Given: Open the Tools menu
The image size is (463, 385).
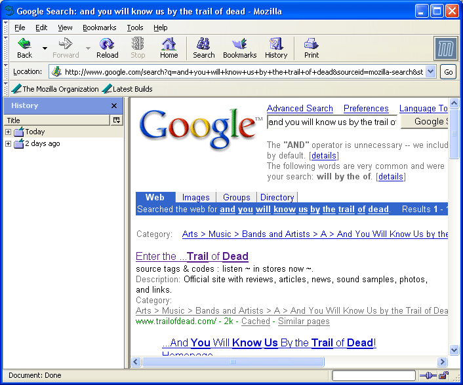Looking at the screenshot, I should pyautogui.click(x=135, y=27).
